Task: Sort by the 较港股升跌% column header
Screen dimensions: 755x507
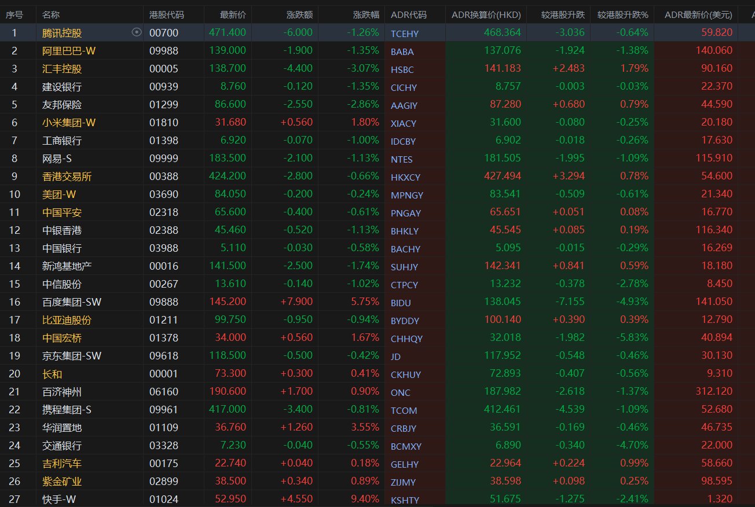Action: 623,14
